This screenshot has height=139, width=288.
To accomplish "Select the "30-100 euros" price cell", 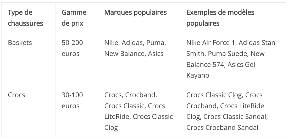I will 76,111.
